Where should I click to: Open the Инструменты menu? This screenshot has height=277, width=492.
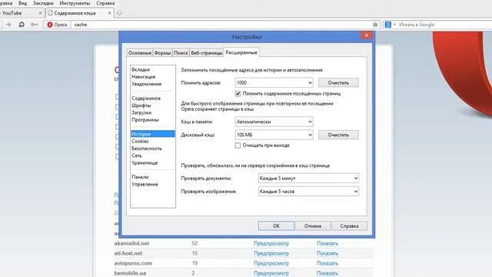[x=75, y=3]
